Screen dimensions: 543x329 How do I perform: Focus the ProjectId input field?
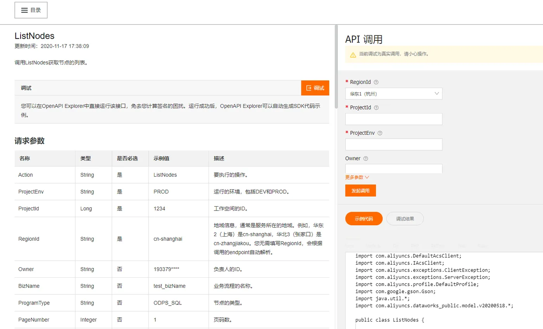coord(394,119)
